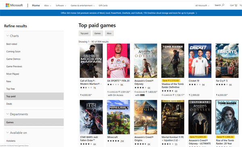Remove the Games filter tag
Viewport: 242px width, 147px height.
[x=98, y=33]
